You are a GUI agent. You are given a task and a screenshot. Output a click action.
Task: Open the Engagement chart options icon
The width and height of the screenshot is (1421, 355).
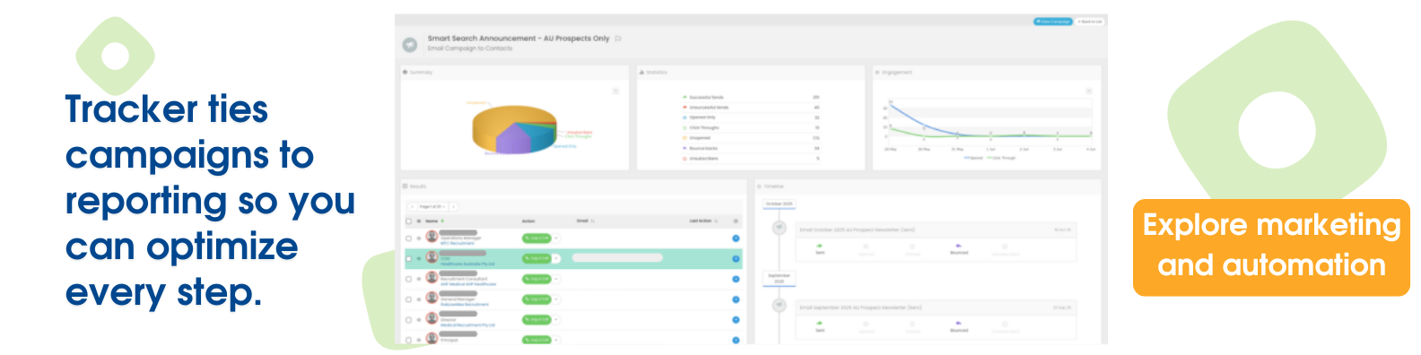tap(1088, 91)
